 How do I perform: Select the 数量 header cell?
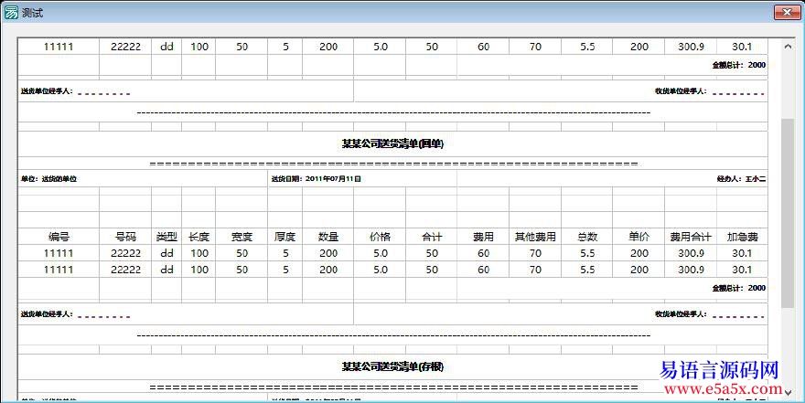(328, 237)
